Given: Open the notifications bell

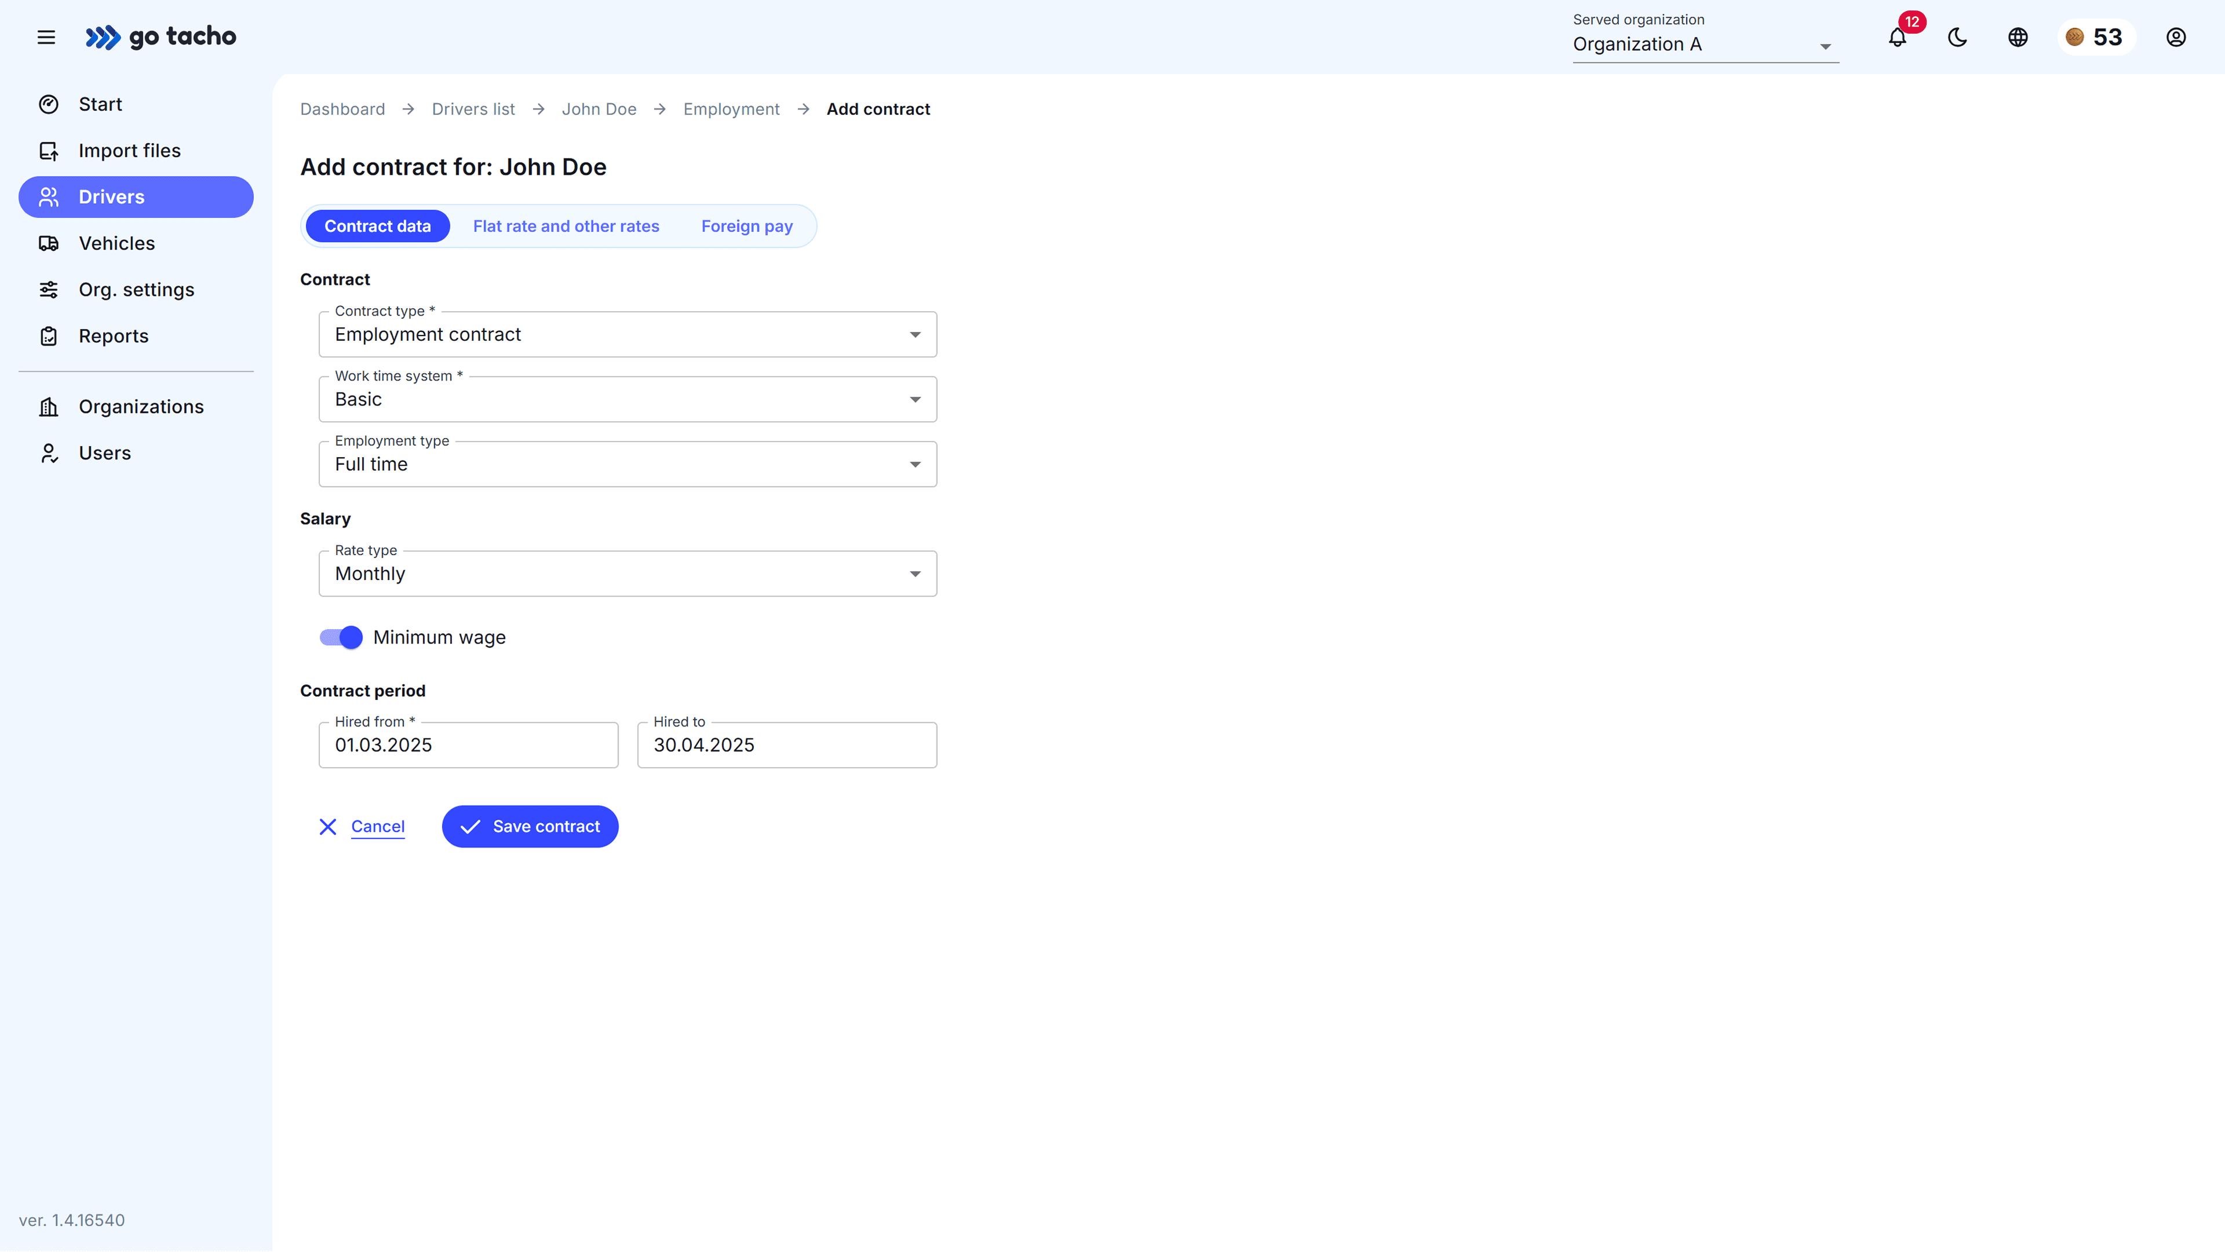Looking at the screenshot, I should tap(1897, 37).
